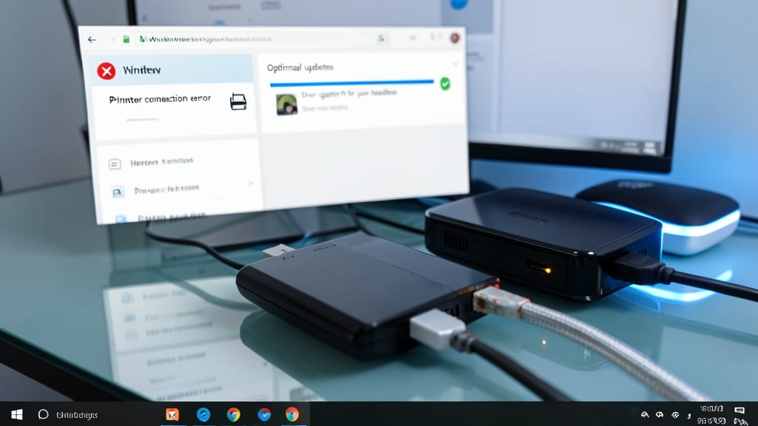Viewport: 758px width, 426px height.
Task: Open the first sidebar entry label
Action: pos(161,162)
